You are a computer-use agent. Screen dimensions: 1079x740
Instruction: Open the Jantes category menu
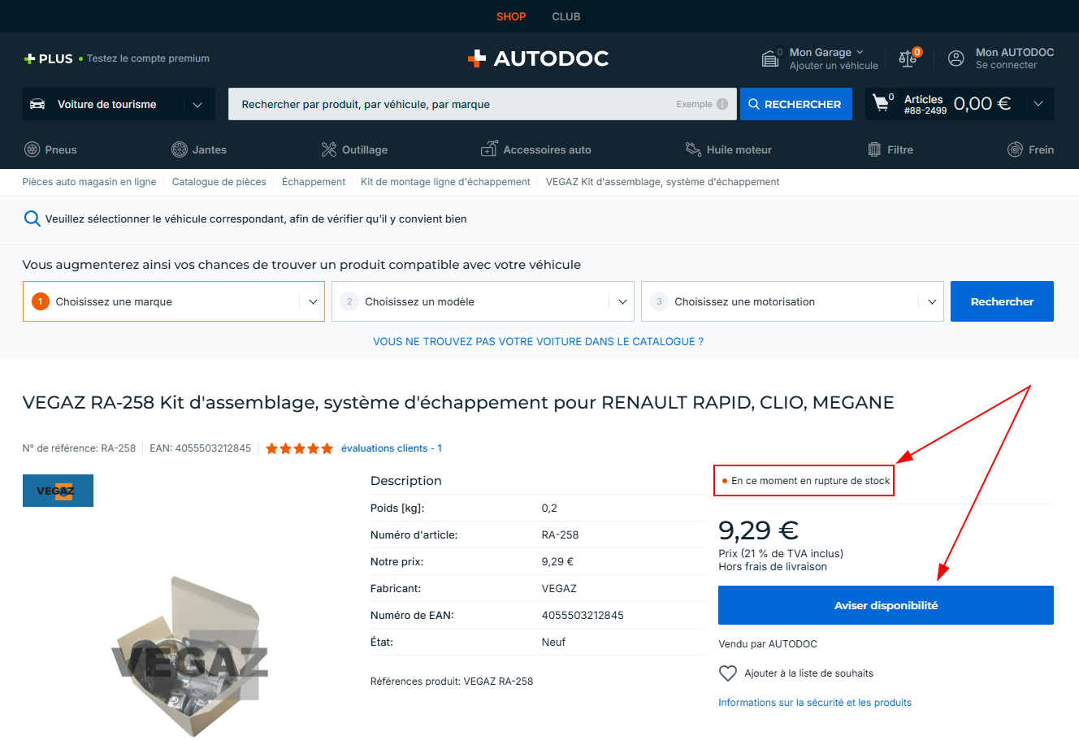click(x=199, y=149)
